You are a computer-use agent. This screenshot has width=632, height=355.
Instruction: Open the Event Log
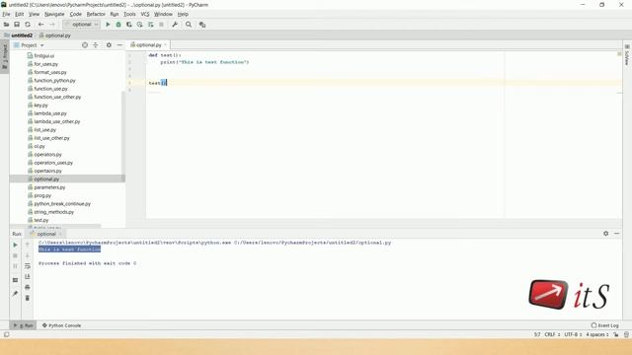coord(605,325)
